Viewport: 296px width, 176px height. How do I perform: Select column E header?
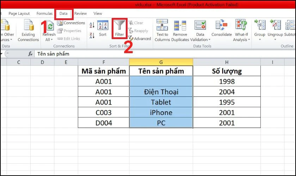66,62
